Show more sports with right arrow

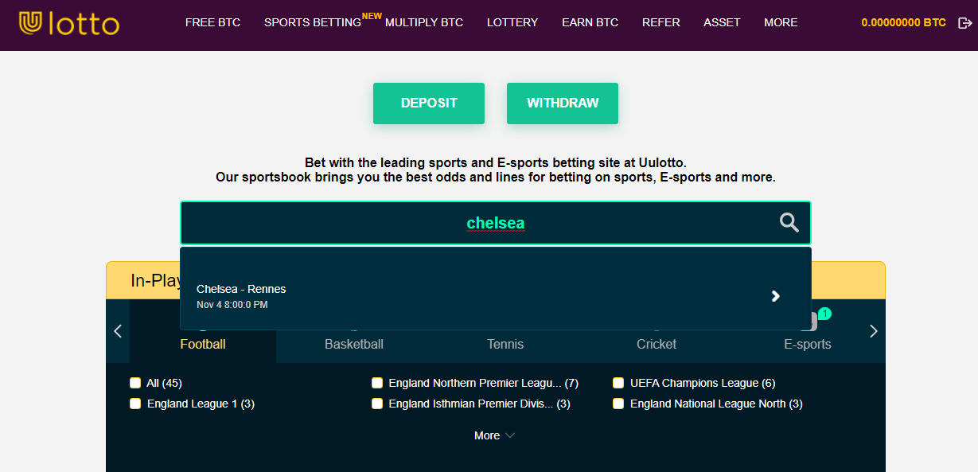tap(873, 331)
